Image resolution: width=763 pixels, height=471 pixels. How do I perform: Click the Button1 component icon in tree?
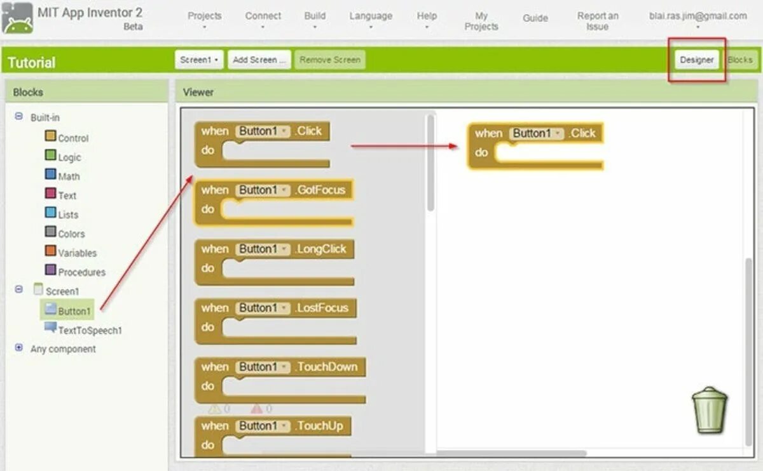point(50,309)
